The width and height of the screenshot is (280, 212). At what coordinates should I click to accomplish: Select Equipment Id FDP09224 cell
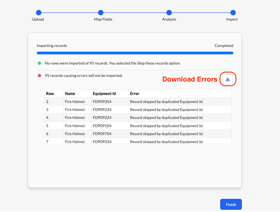(x=110, y=118)
